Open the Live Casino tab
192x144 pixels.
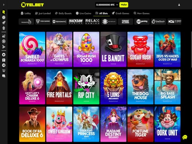(84, 13)
